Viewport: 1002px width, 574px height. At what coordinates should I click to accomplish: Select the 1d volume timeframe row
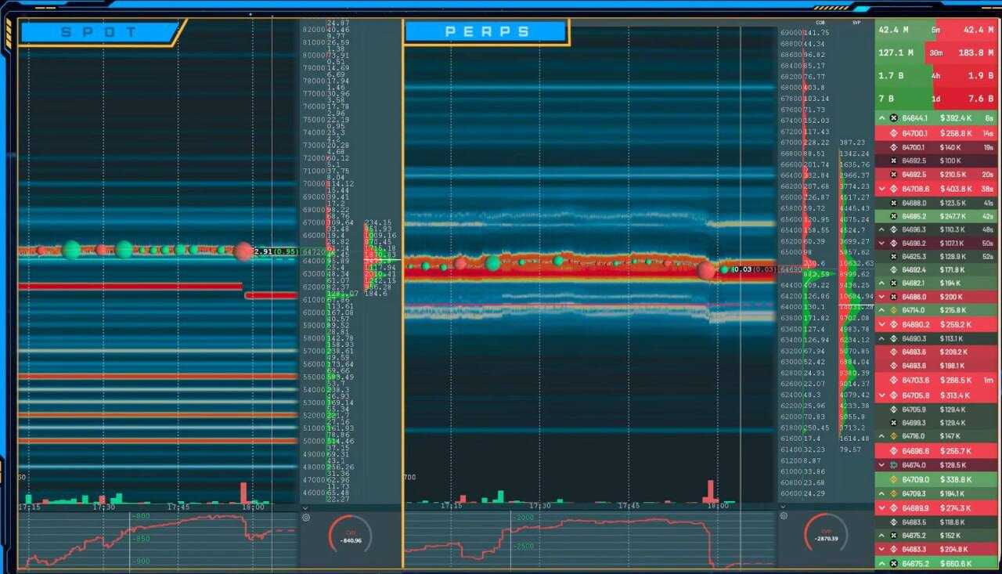tap(937, 99)
